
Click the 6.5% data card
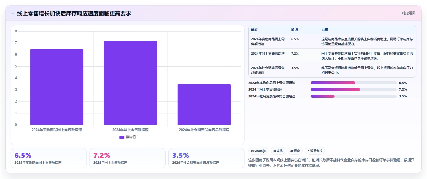point(49,158)
